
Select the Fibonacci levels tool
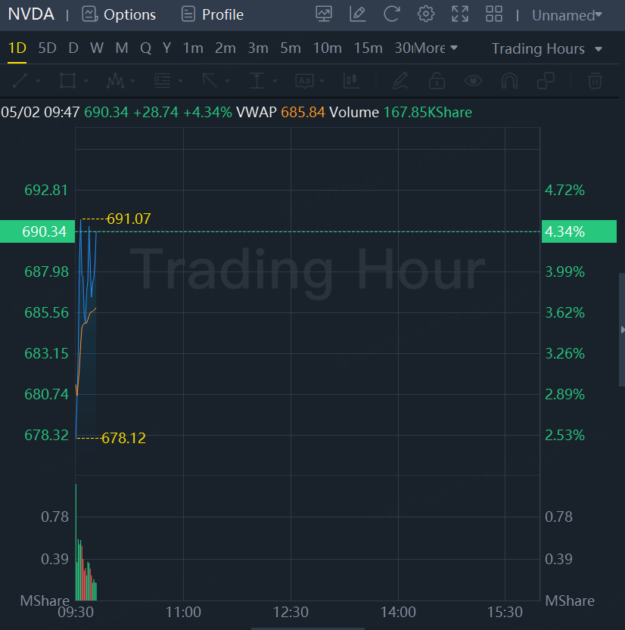(163, 81)
